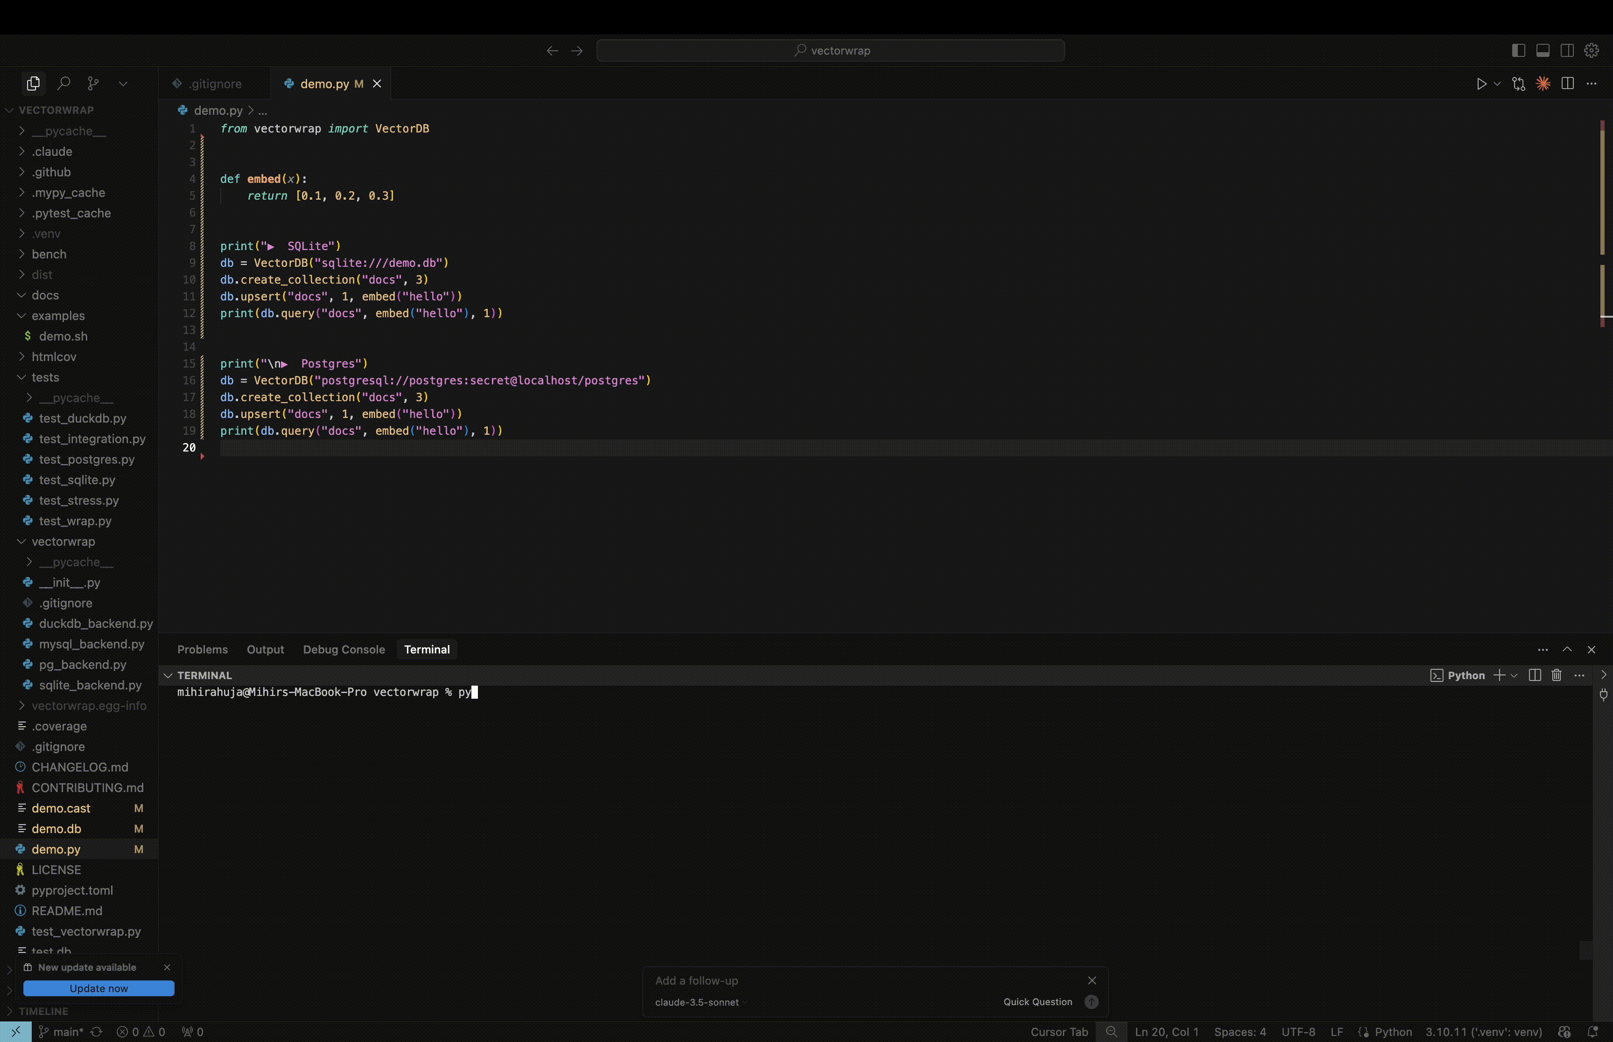Image resolution: width=1613 pixels, height=1042 pixels.
Task: Click Quick Question in follow-up box
Action: click(x=1038, y=1002)
